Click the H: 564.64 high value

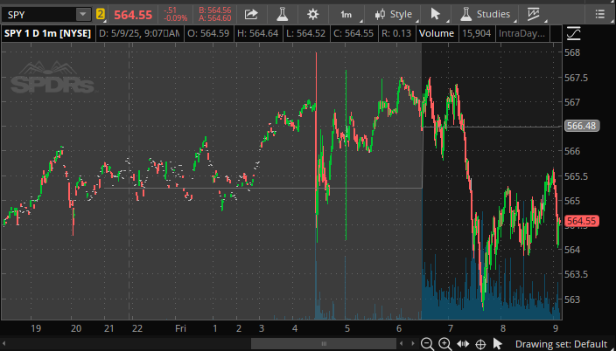pyautogui.click(x=258, y=34)
